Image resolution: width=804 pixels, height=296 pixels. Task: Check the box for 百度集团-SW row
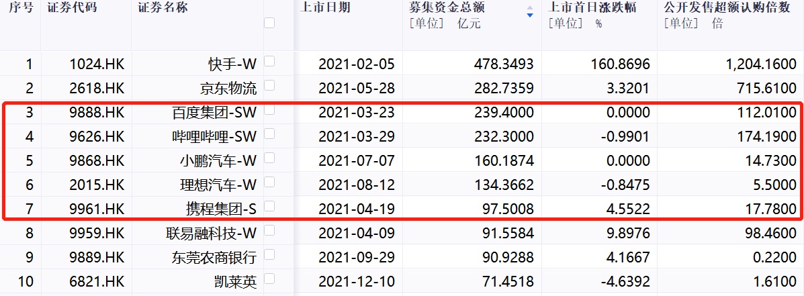coord(269,109)
